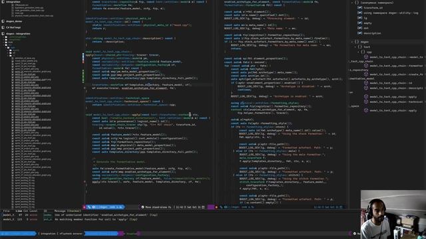
Task: Select the C# Ref Impl project icon
Action: click(x=3, y=27)
